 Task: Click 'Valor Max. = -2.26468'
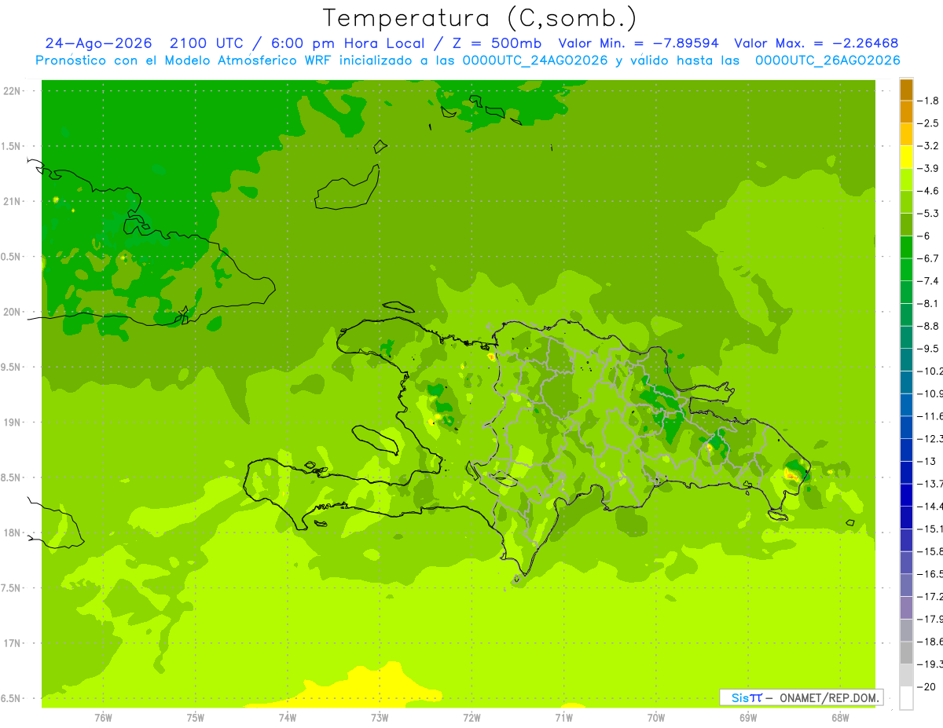click(x=816, y=43)
